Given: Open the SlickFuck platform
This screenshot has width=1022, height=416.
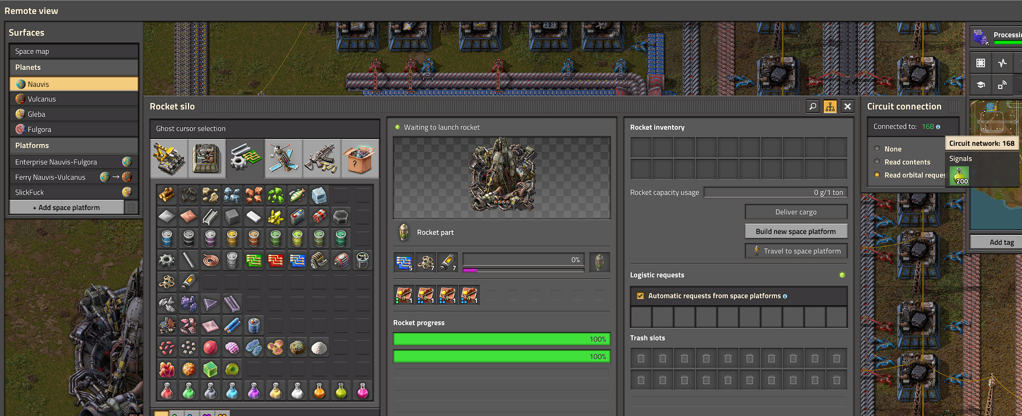Looking at the screenshot, I should point(74,192).
